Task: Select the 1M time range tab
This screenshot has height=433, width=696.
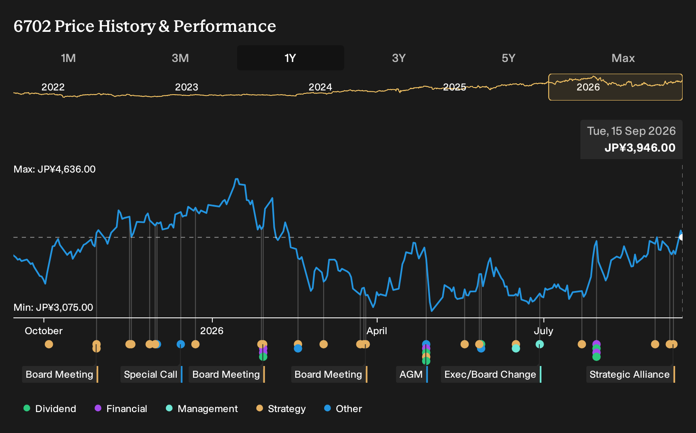Action: [x=68, y=58]
